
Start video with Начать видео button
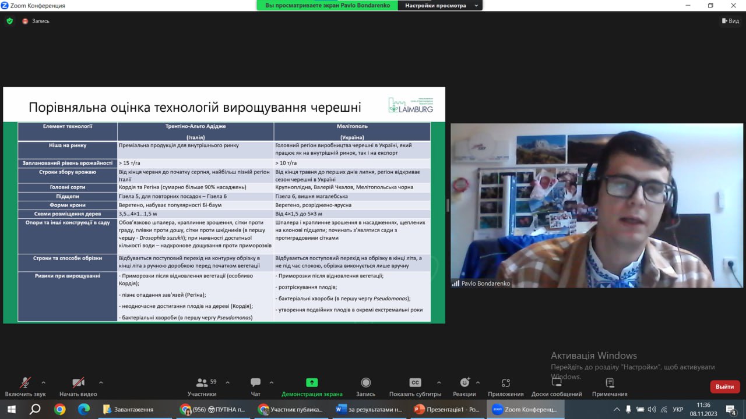(x=78, y=387)
